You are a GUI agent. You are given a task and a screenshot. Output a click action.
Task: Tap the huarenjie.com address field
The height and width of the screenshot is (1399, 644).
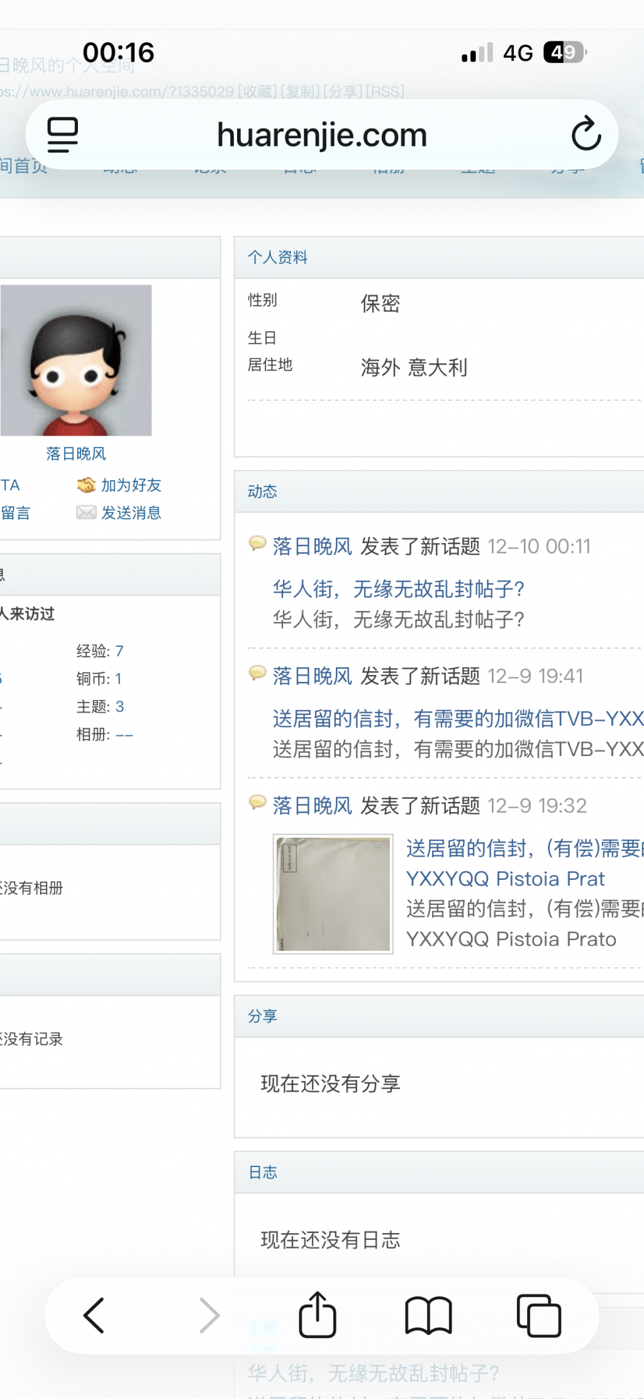click(322, 134)
